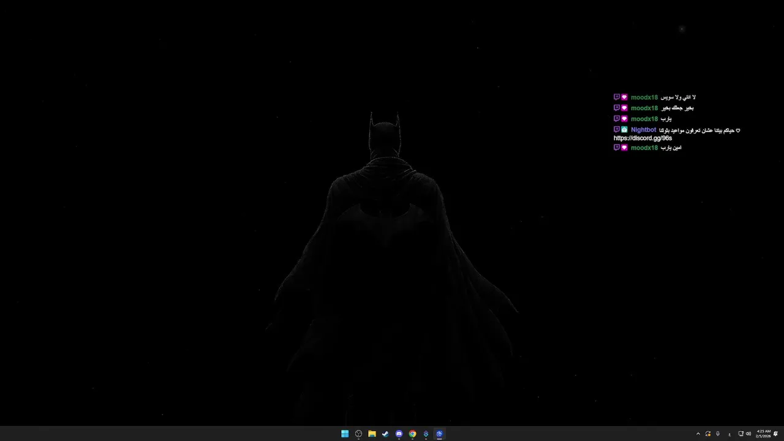Open the notification bell in taskbar corner
This screenshot has height=441, width=784.
click(775, 434)
